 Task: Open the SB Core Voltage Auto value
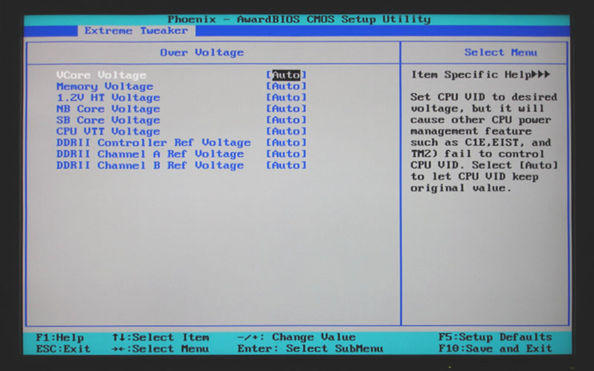click(286, 120)
